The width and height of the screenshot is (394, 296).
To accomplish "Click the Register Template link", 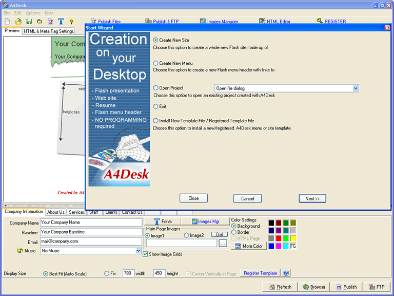I will coord(260,273).
